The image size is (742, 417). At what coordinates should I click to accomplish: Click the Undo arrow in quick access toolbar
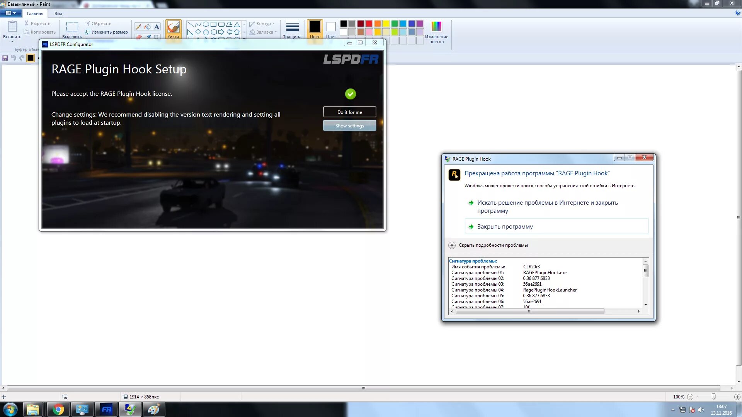tap(14, 58)
